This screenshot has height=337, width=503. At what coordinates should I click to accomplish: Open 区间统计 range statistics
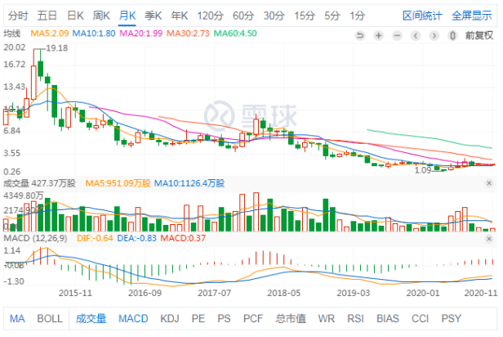pyautogui.click(x=423, y=16)
